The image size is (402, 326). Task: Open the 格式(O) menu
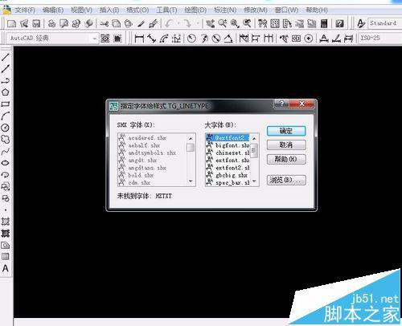tap(137, 10)
